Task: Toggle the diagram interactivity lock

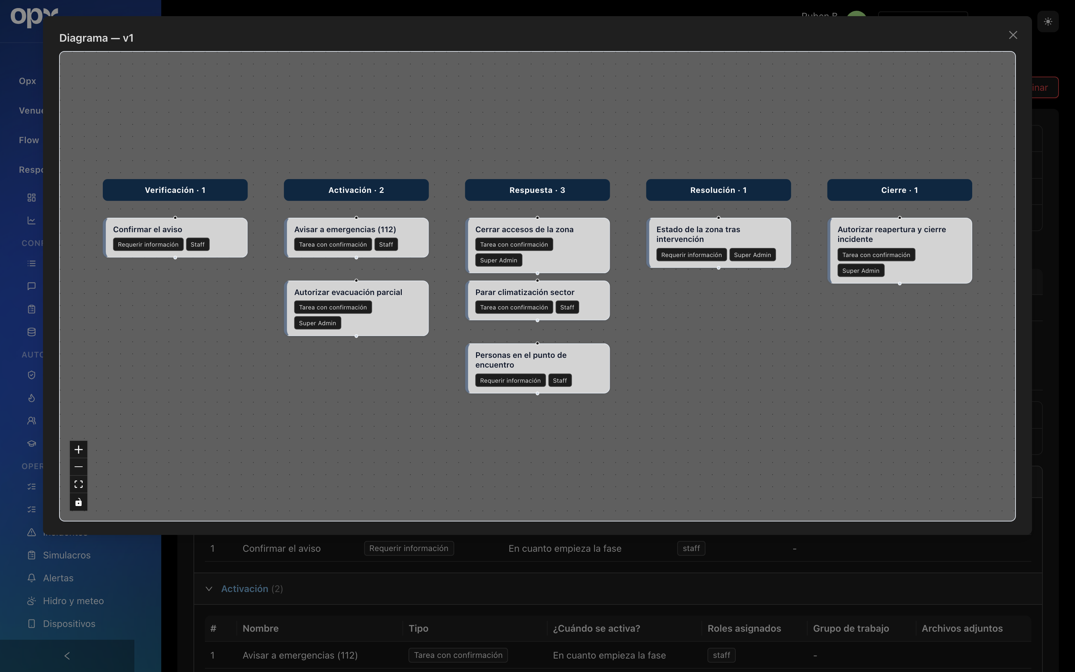Action: click(x=79, y=502)
